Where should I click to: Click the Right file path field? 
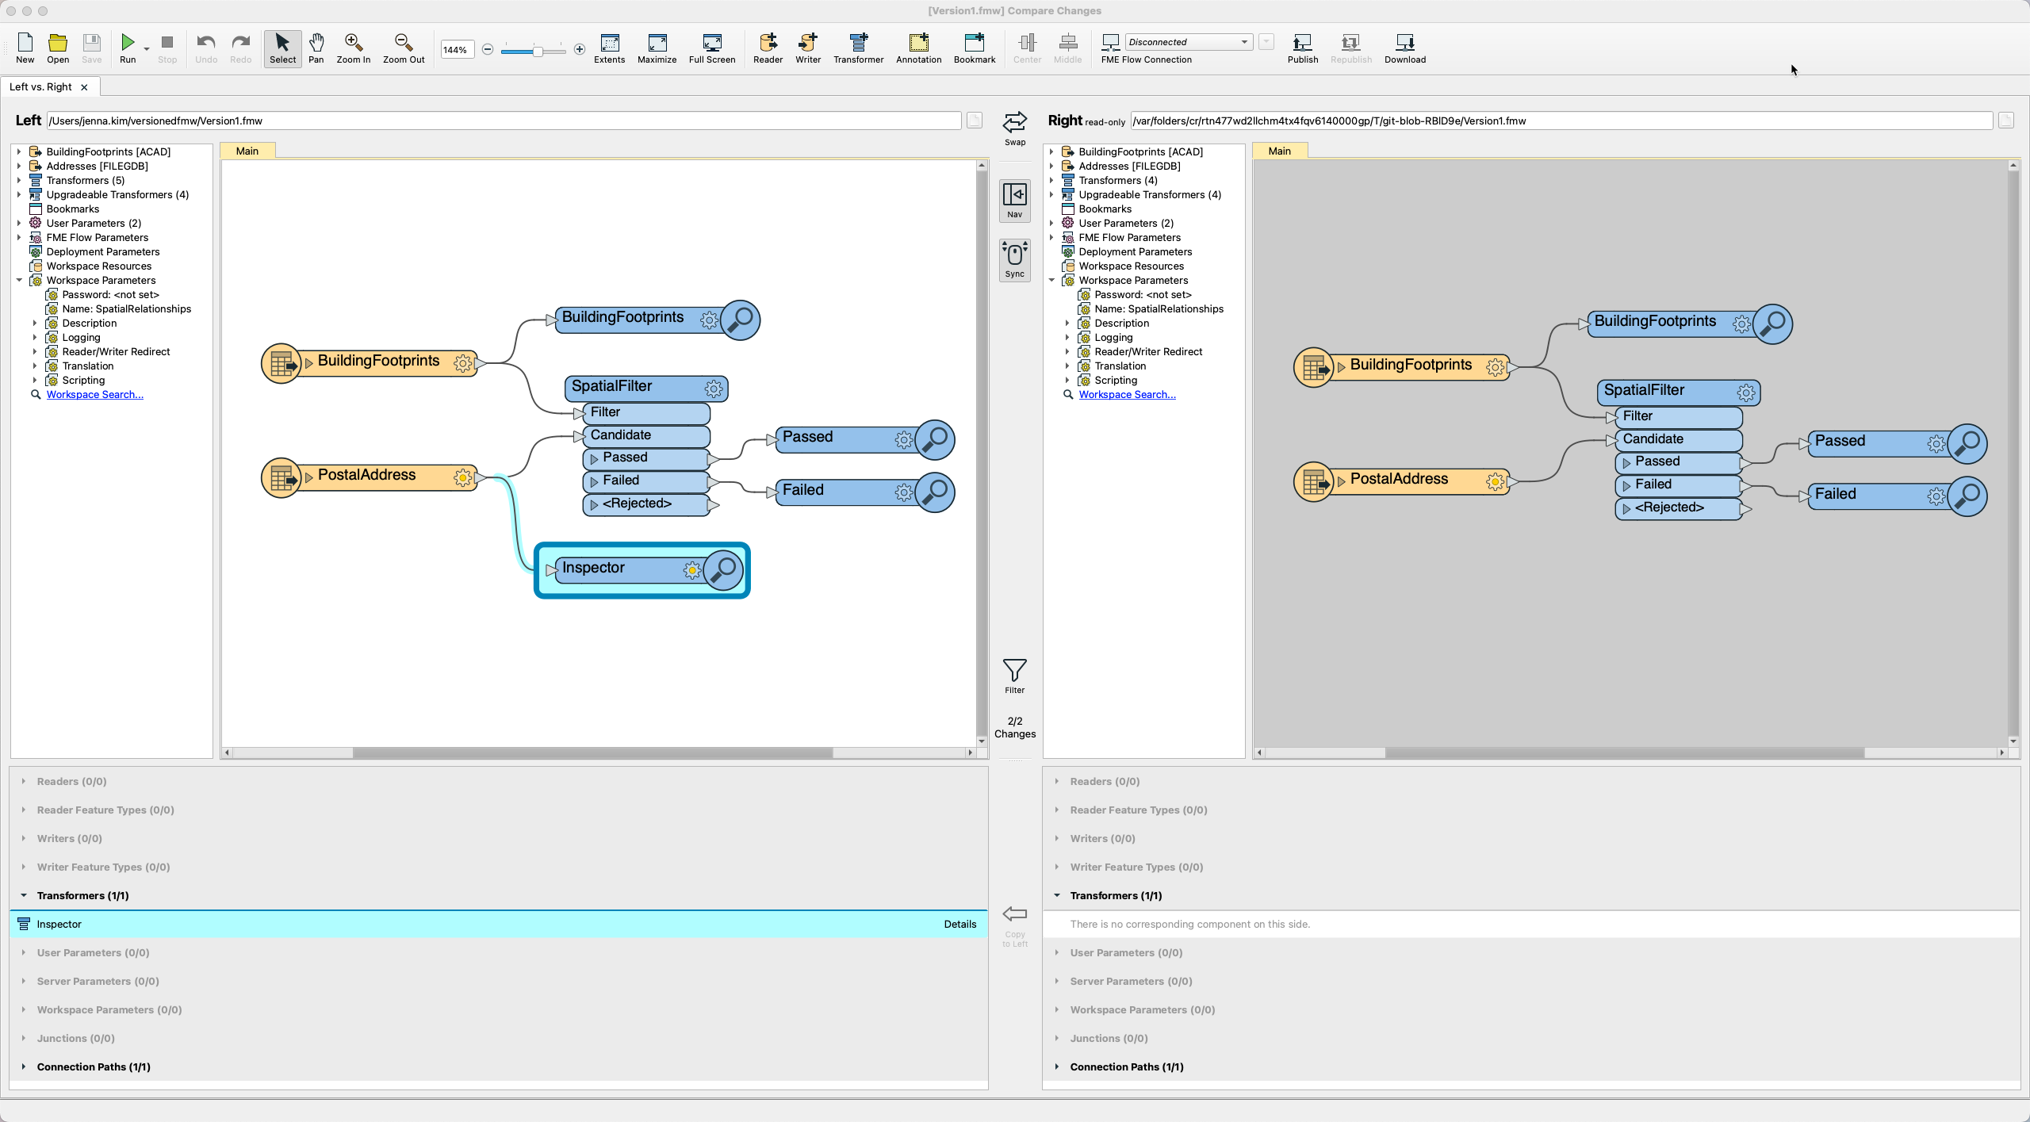pos(1561,121)
